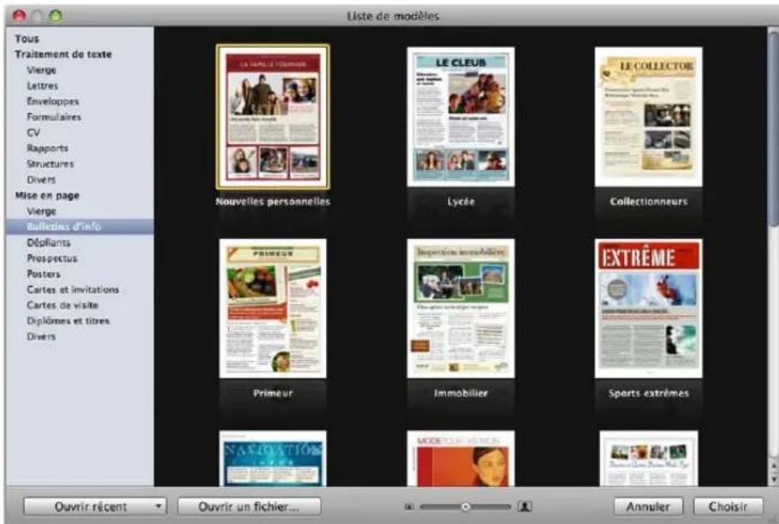Select Cartes de visite in the sidebar
This screenshot has width=779, height=524.
point(62,305)
